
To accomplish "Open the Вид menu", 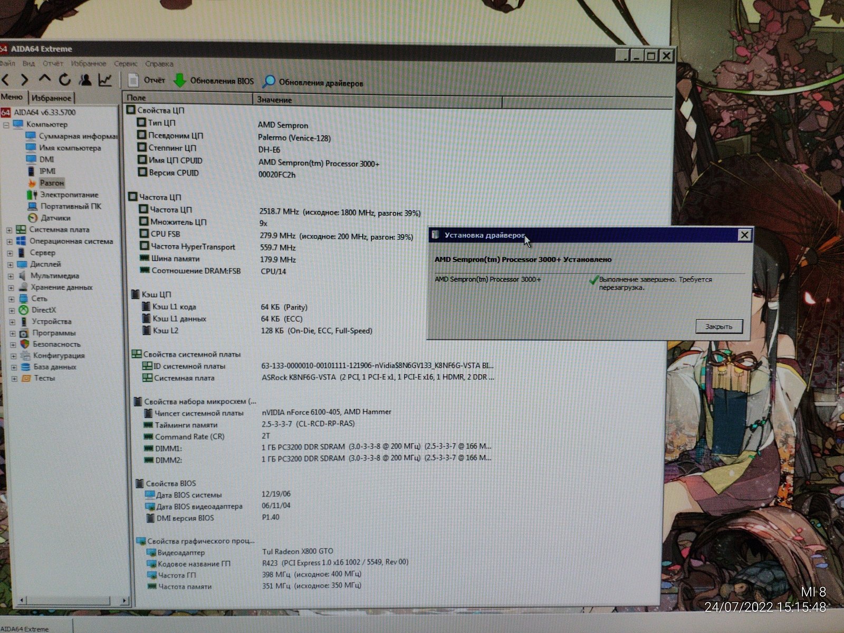I will coord(28,63).
